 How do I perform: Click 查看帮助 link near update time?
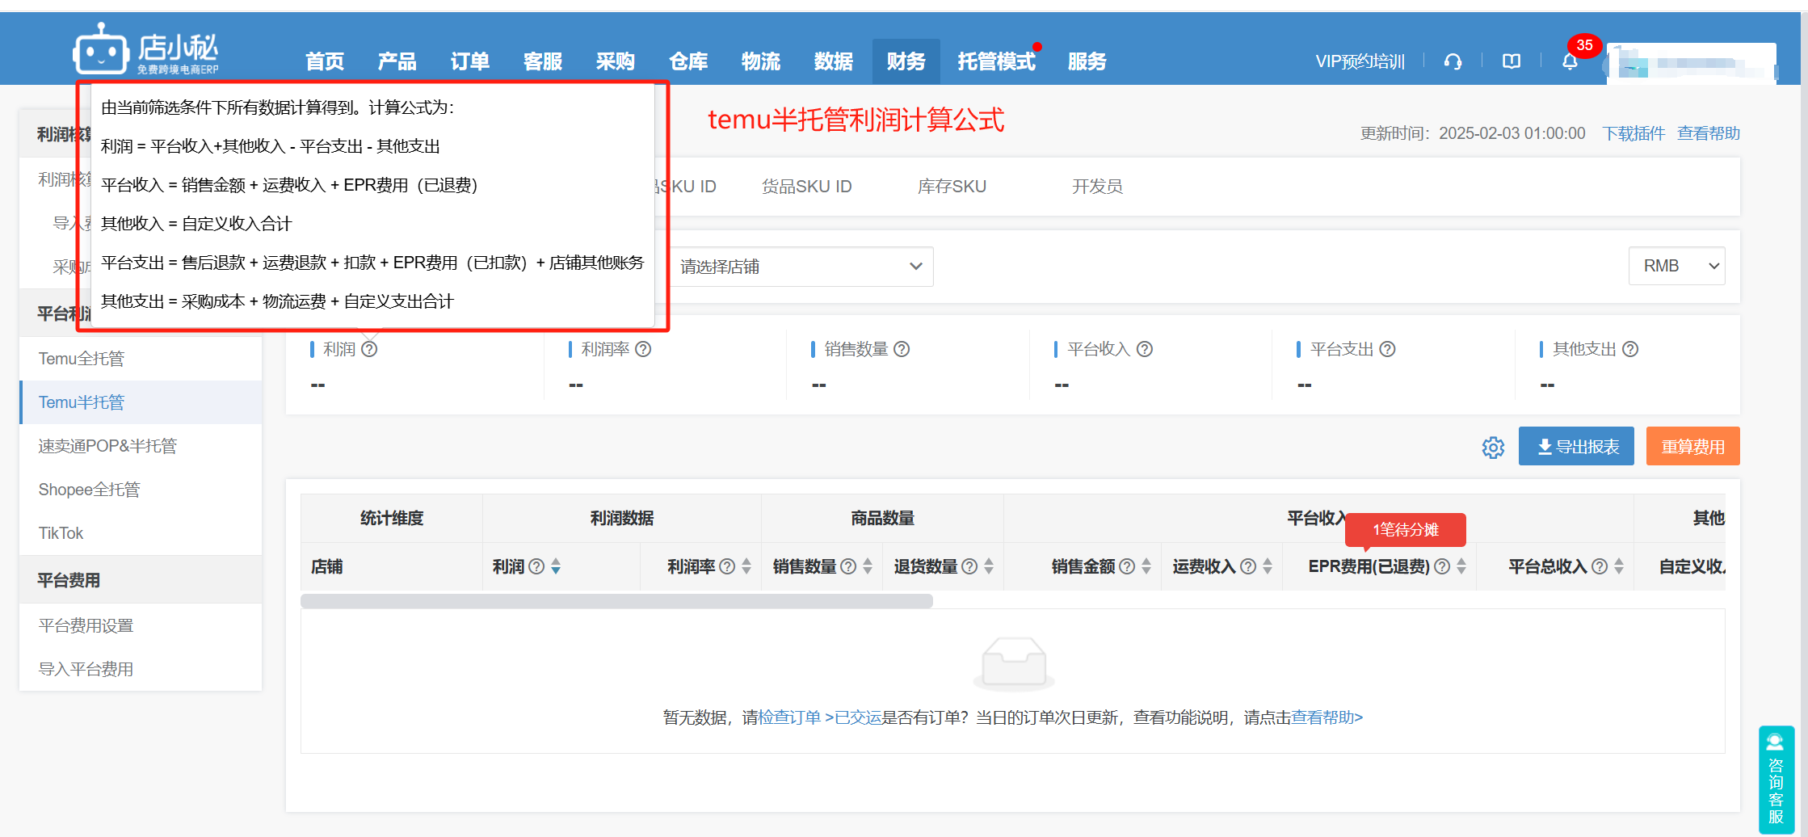point(1709,133)
